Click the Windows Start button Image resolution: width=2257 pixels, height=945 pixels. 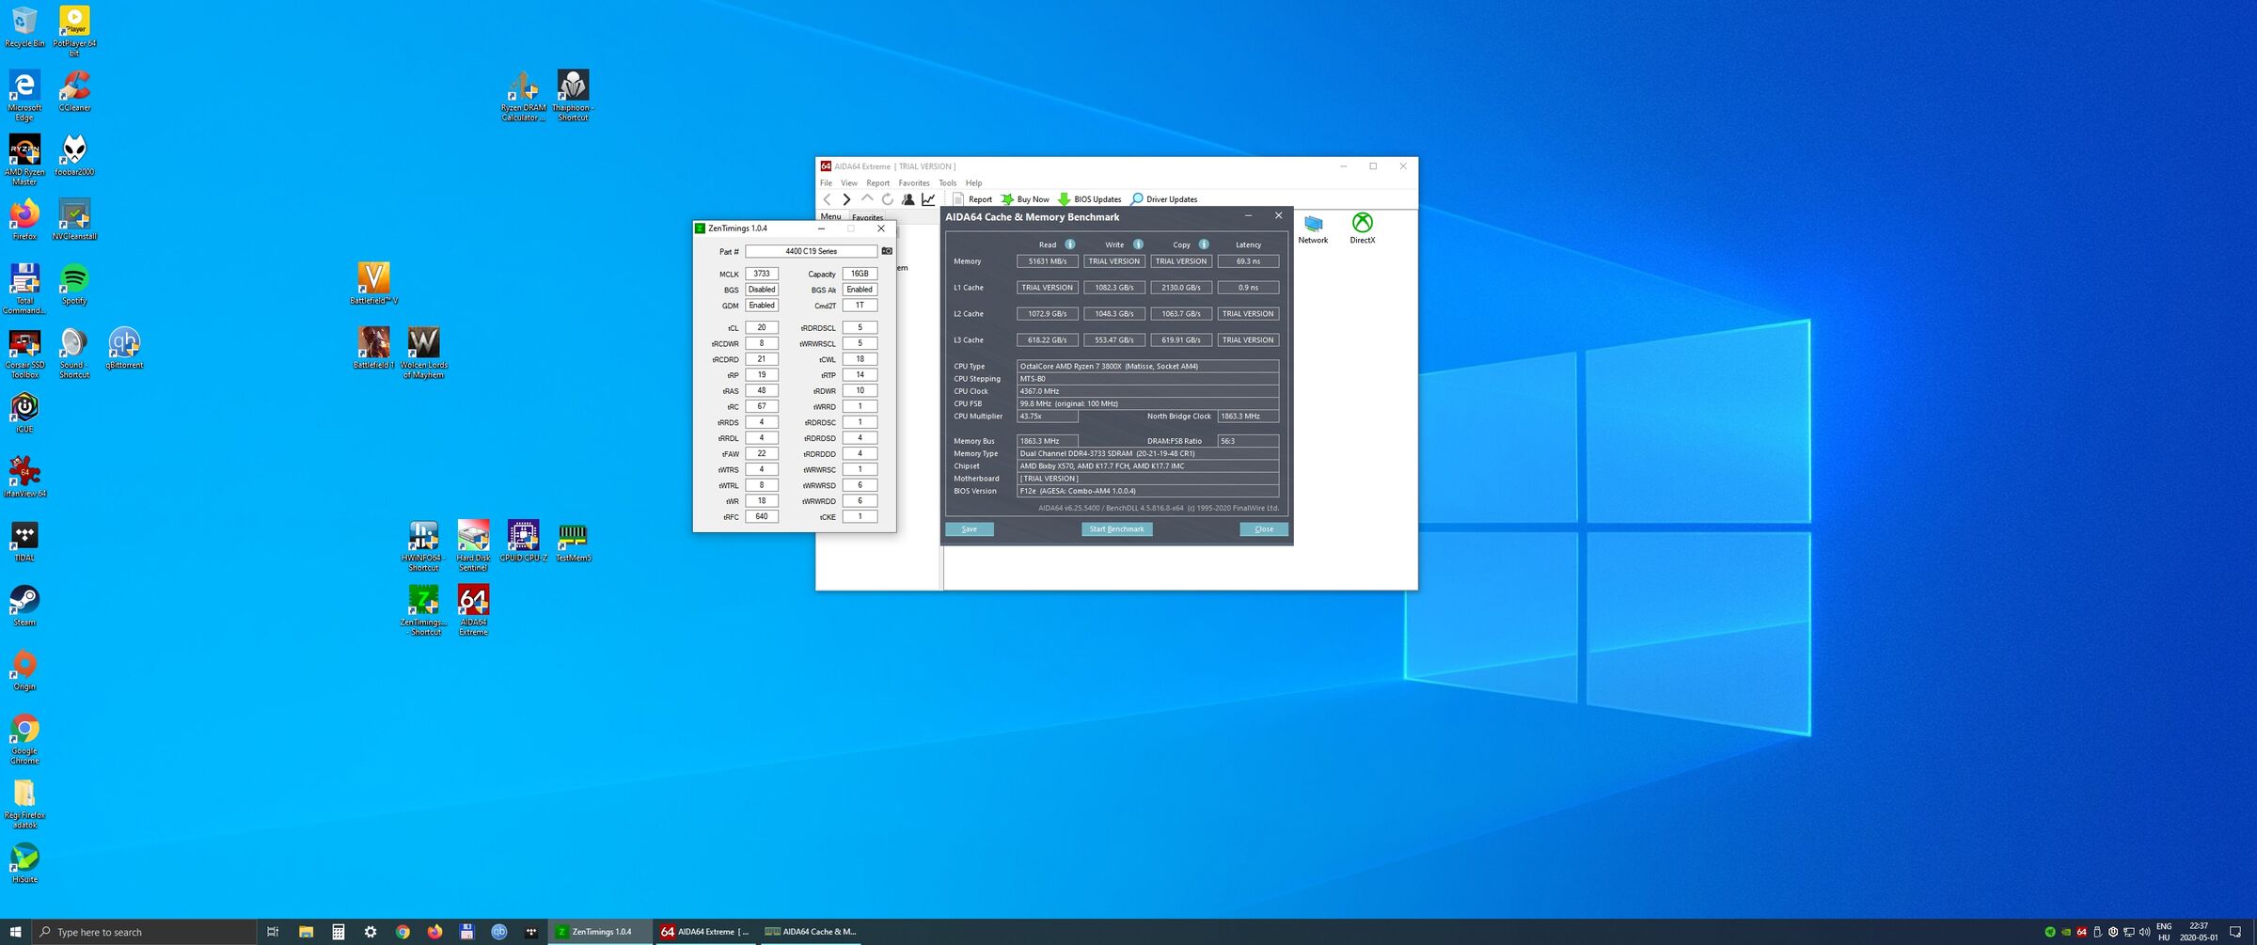[x=15, y=932]
